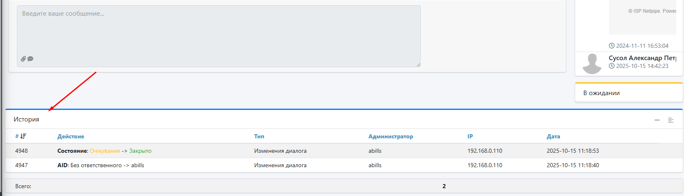Image resolution: width=684 pixels, height=196 pixels.
Task: Sort history by the Дата column header
Action: [x=553, y=136]
